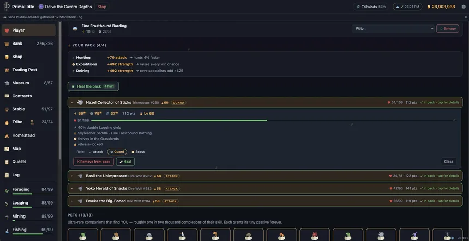Click the Stable paw icon

tap(7, 109)
